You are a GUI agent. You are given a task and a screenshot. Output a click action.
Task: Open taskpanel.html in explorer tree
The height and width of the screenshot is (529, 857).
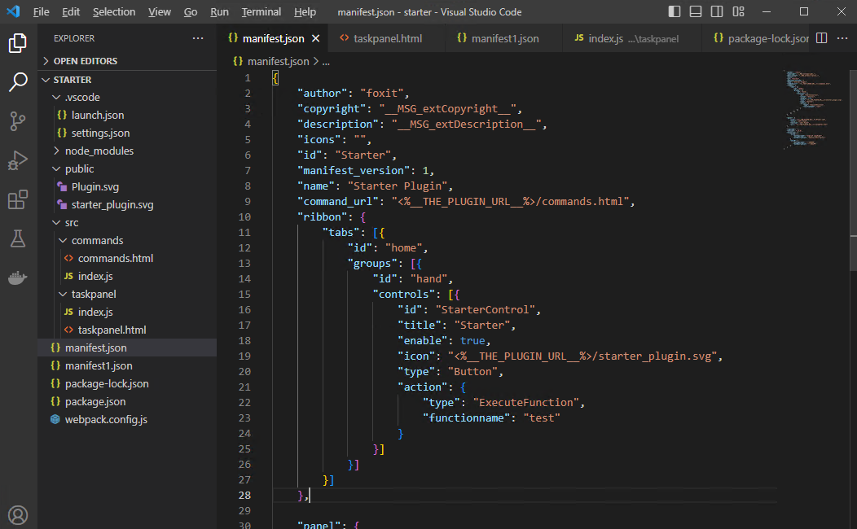(112, 330)
